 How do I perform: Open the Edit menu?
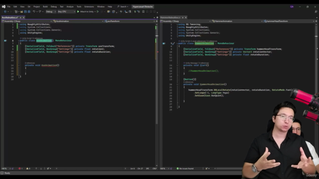(15, 6)
